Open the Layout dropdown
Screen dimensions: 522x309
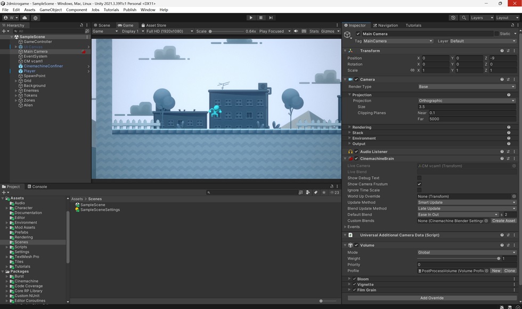(507, 18)
